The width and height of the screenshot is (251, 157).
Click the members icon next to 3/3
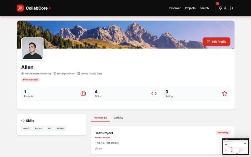(x=97, y=149)
